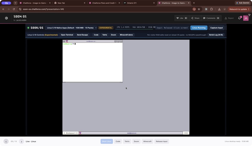
Task: Launch Doom from the Linux 5.19 controls bar
Action: click(x=113, y=35)
